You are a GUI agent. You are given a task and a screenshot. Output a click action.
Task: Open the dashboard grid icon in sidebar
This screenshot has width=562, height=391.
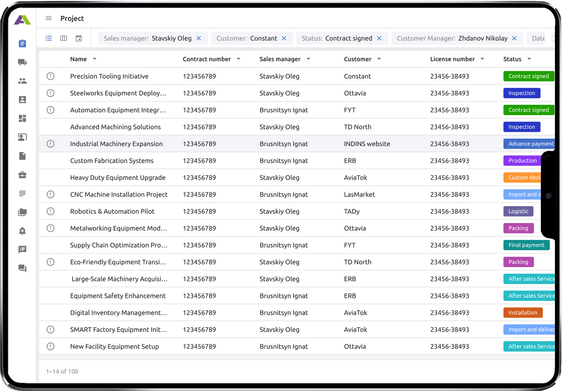click(22, 118)
